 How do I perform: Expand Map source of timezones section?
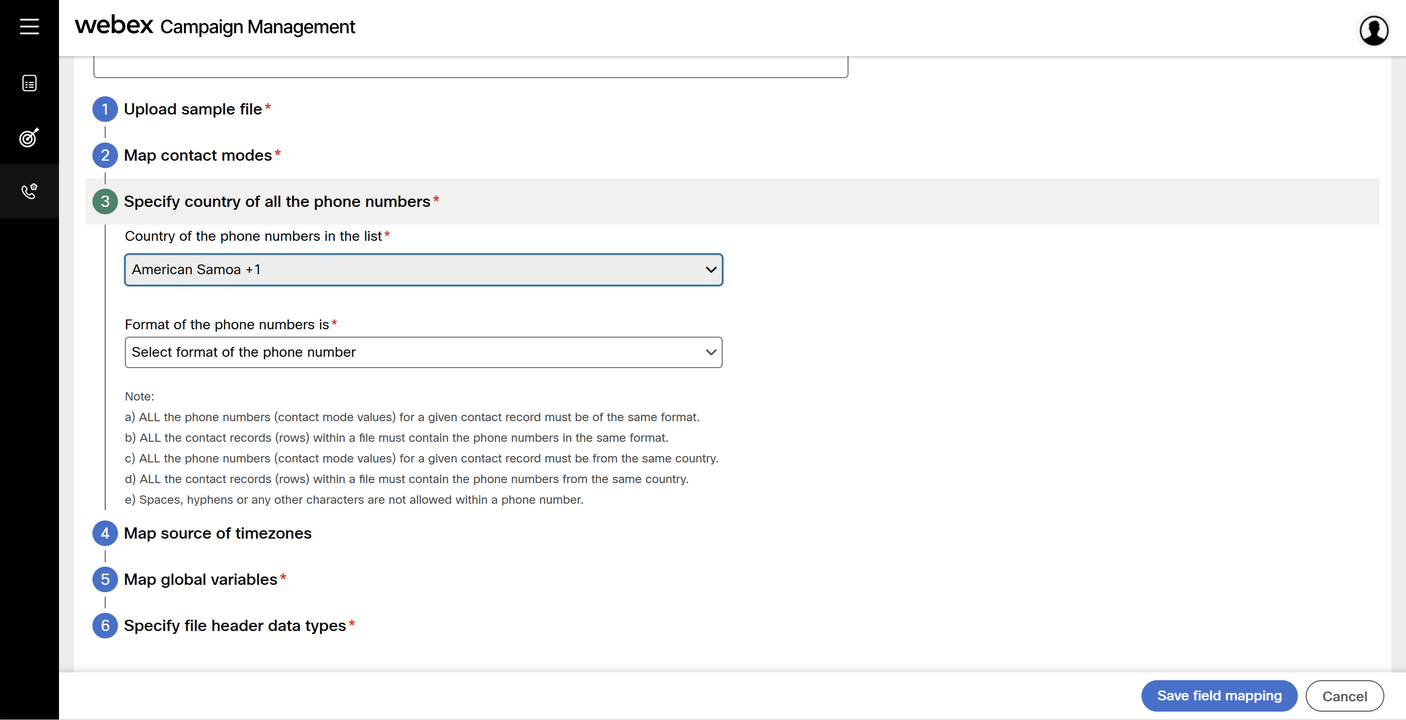pyautogui.click(x=217, y=533)
